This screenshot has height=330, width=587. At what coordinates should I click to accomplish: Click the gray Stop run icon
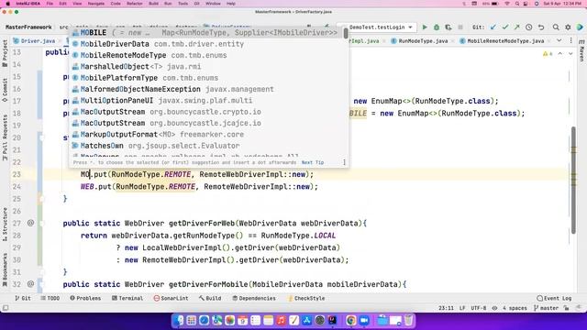tap(460, 27)
